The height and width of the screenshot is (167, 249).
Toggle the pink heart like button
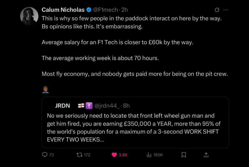pos(114,155)
